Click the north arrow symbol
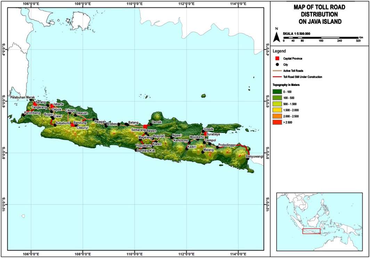This screenshot has height=258, width=370. 277,36
